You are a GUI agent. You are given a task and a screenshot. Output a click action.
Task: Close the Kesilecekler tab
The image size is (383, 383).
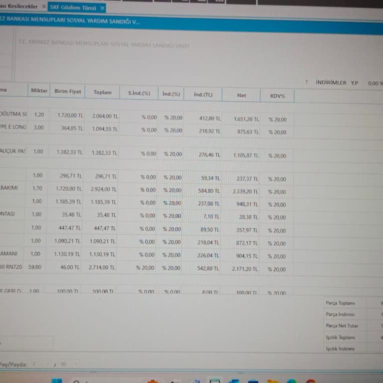click(x=44, y=6)
